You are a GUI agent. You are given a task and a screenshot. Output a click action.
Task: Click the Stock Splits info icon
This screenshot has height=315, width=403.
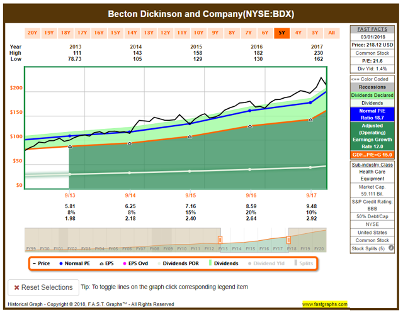[391, 248]
